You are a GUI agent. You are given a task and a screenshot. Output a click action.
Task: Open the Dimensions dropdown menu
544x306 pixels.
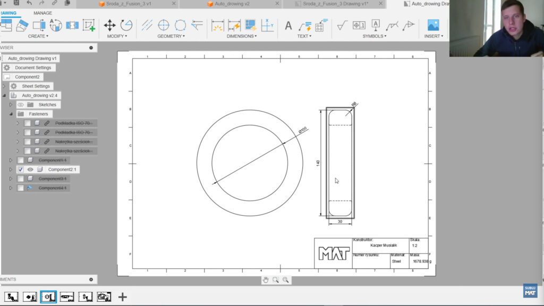pyautogui.click(x=241, y=36)
